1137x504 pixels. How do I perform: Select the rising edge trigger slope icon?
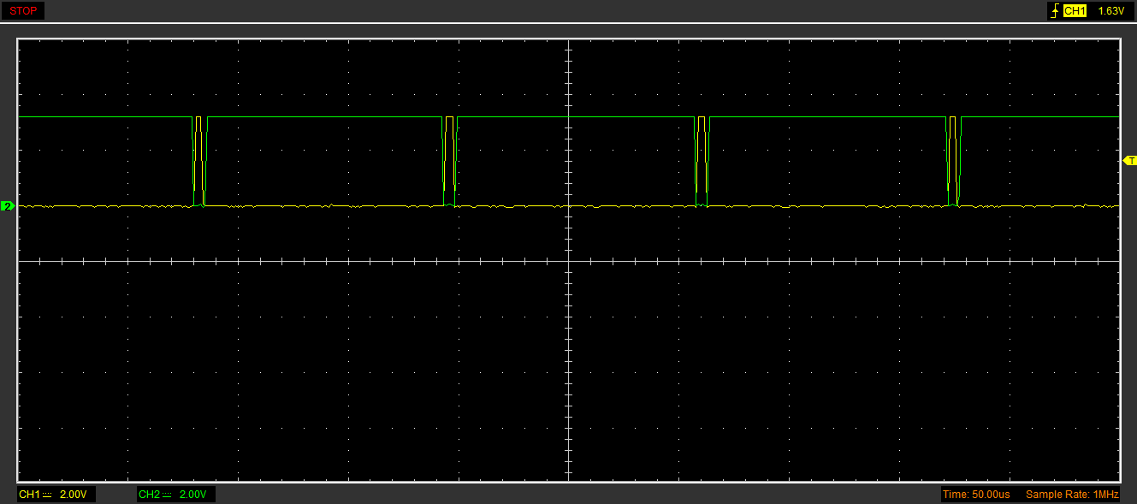click(x=1054, y=11)
